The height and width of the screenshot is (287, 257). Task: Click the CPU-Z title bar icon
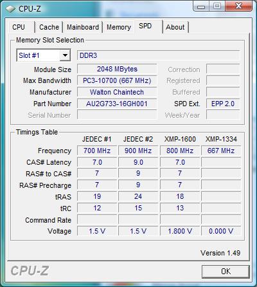[x=10, y=9]
